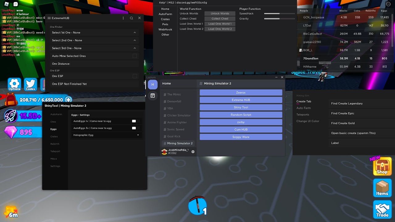Open the Auto Farm tab in Mining Sim panel
The height and width of the screenshot is (222, 395).
tap(304, 108)
